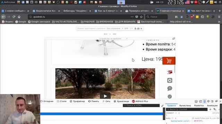Image resolution: width=222 pixels, height=124 pixels.
Task: Open the 'устройство не выбрано' device dropdown
Action: tap(113, 39)
